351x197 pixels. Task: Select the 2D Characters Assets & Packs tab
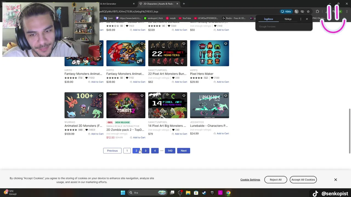point(158,4)
